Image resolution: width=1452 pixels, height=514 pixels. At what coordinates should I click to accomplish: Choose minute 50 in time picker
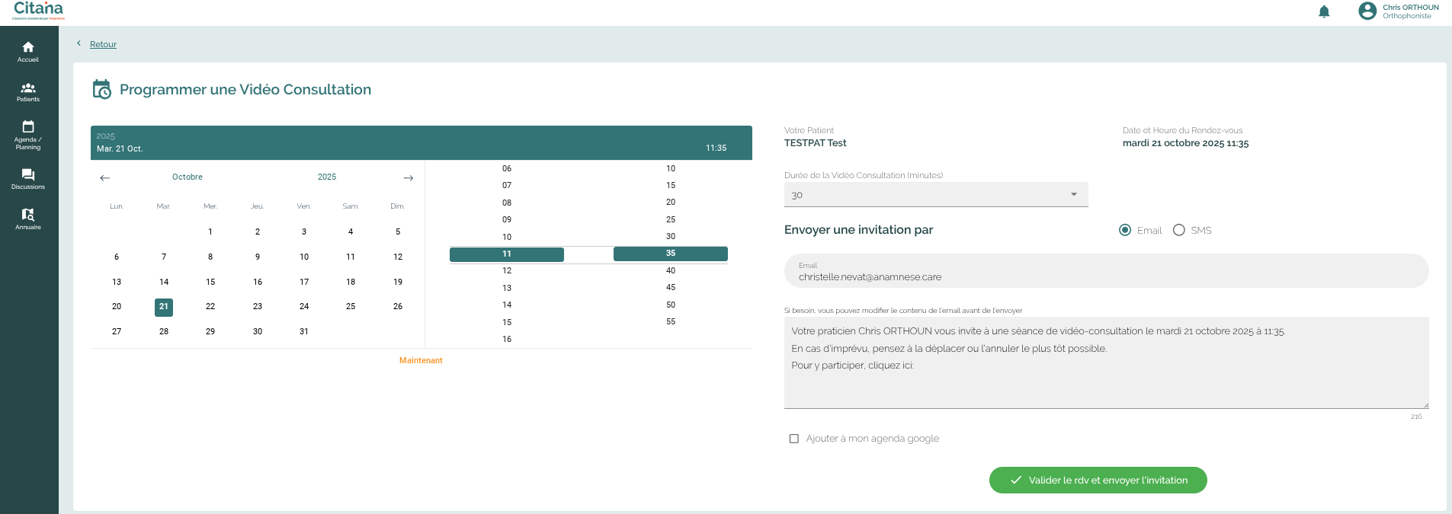[671, 305]
